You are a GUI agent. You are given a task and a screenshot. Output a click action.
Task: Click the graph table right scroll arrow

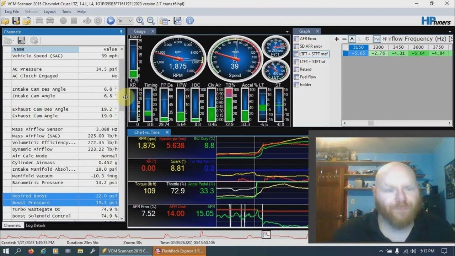pos(450,123)
